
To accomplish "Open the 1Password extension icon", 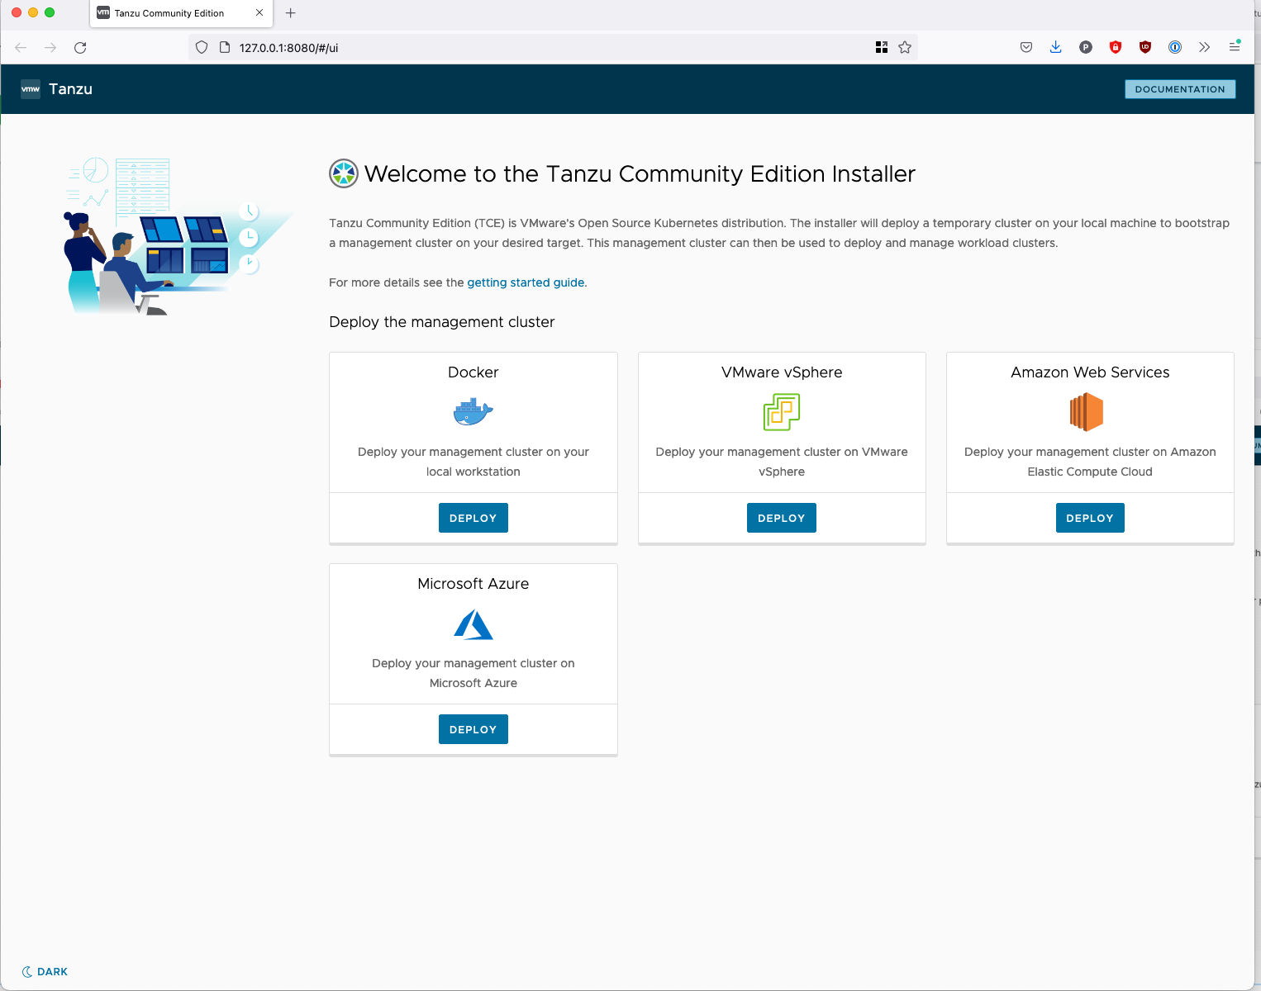I will [1174, 47].
